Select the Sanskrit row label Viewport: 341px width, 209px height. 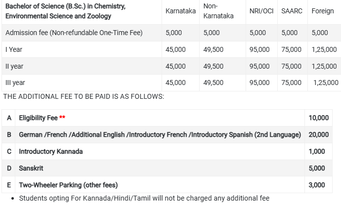(31, 168)
